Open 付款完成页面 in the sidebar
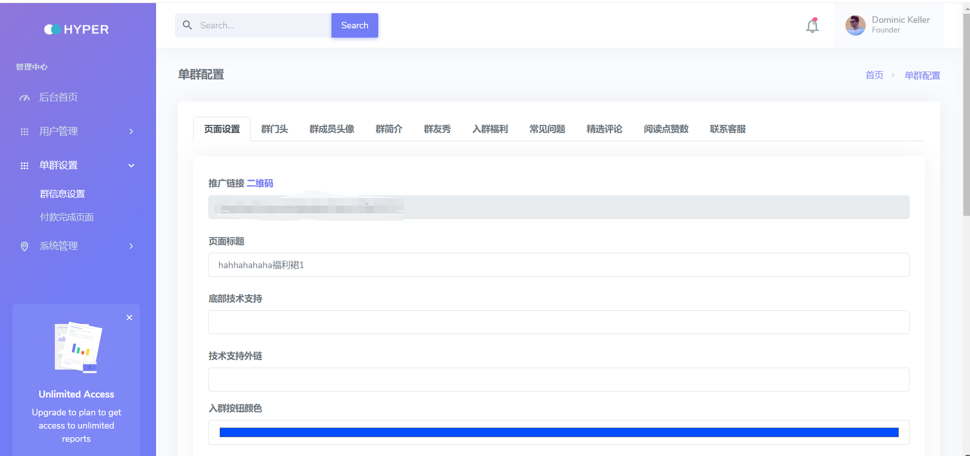 pyautogui.click(x=67, y=217)
